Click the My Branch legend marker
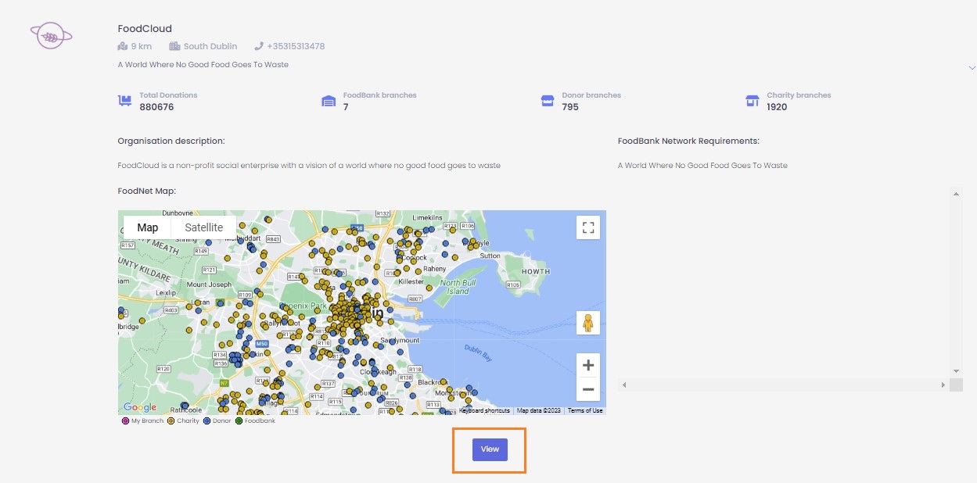Screen dimensions: 977x483 tap(125, 421)
